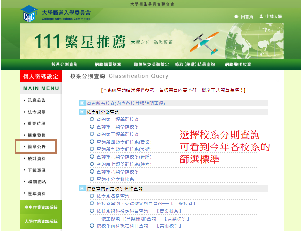
Task: Click 高中作業資訊系統 green button
Action: [x=41, y=207]
